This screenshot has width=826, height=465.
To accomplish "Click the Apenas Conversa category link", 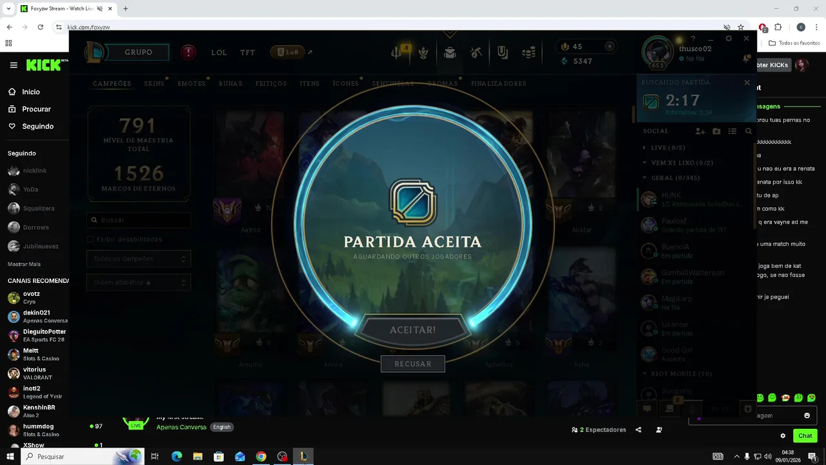I will [181, 428].
